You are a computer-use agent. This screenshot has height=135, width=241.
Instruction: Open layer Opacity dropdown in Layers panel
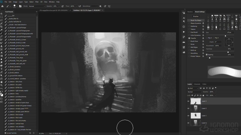pos(215,92)
